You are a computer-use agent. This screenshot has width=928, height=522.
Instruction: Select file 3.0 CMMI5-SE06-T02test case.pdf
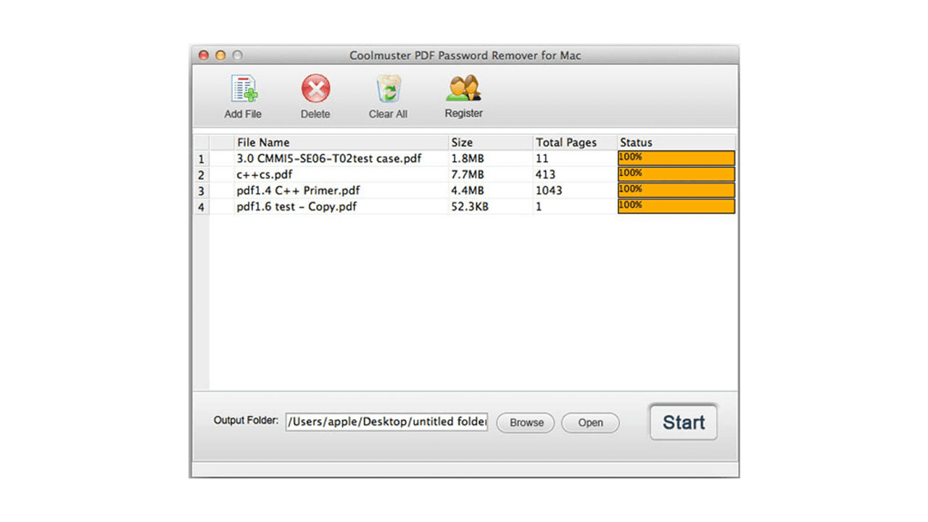(329, 158)
